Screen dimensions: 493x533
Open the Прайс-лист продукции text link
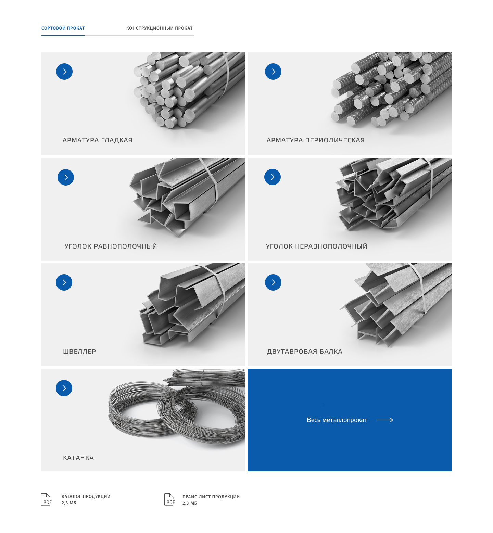[211, 497]
